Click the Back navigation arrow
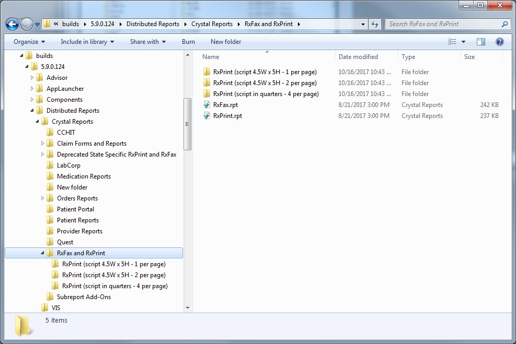The width and height of the screenshot is (516, 344). tap(12, 24)
